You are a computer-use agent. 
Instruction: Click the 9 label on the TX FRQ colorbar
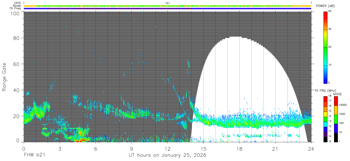coord(329,141)
